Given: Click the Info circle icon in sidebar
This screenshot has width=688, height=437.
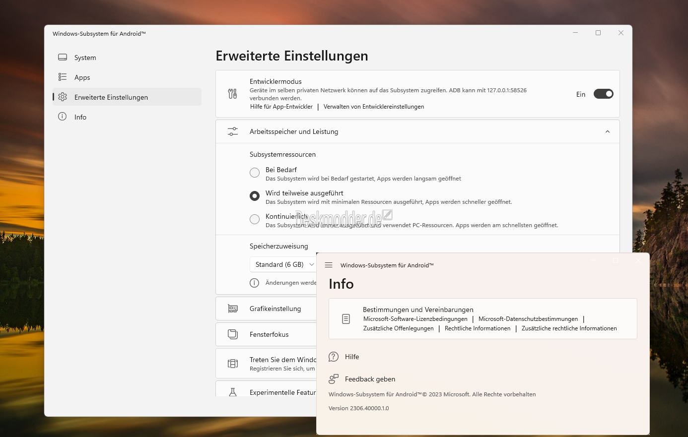Looking at the screenshot, I should point(63,117).
